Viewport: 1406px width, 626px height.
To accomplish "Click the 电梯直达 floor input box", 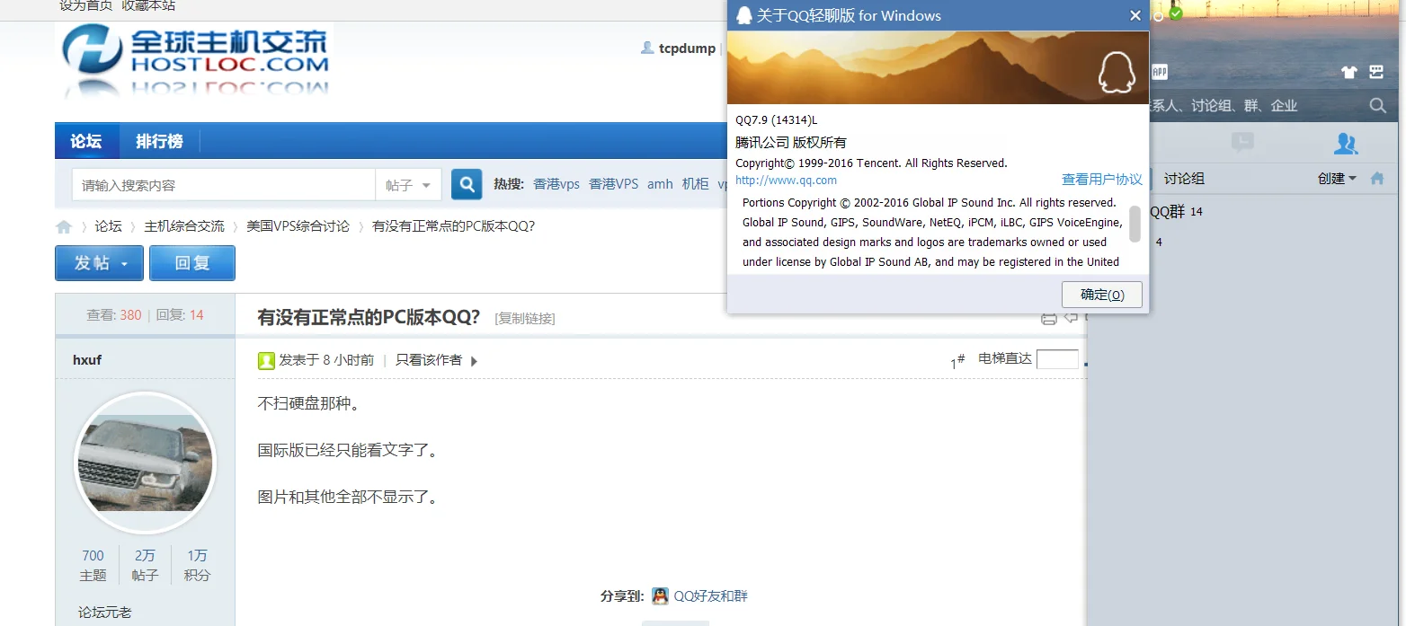I will tap(1057, 359).
